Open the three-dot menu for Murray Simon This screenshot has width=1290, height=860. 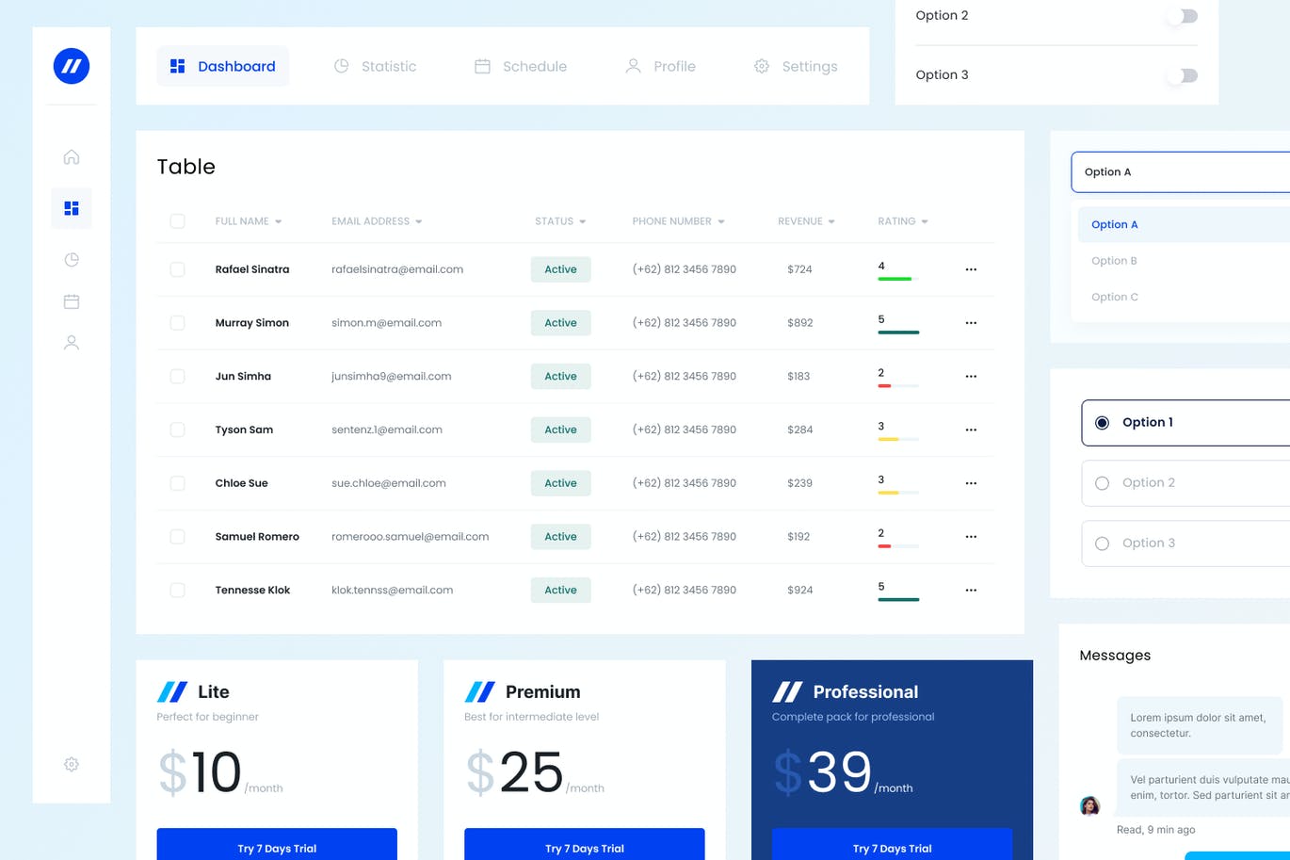(x=971, y=323)
